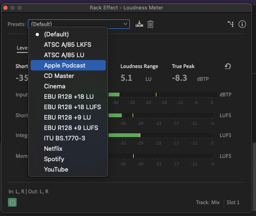Viewport: 256px width, 216px height.
Task: Click the True Peak label
Action: point(183,66)
